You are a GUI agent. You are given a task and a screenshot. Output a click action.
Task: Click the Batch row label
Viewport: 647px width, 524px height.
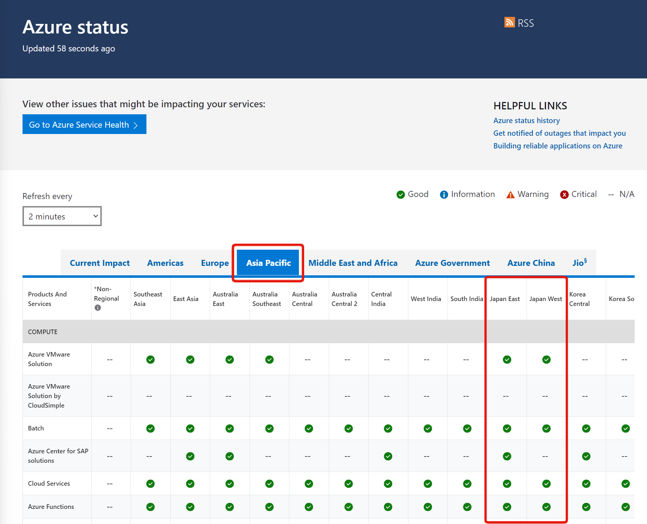point(36,428)
